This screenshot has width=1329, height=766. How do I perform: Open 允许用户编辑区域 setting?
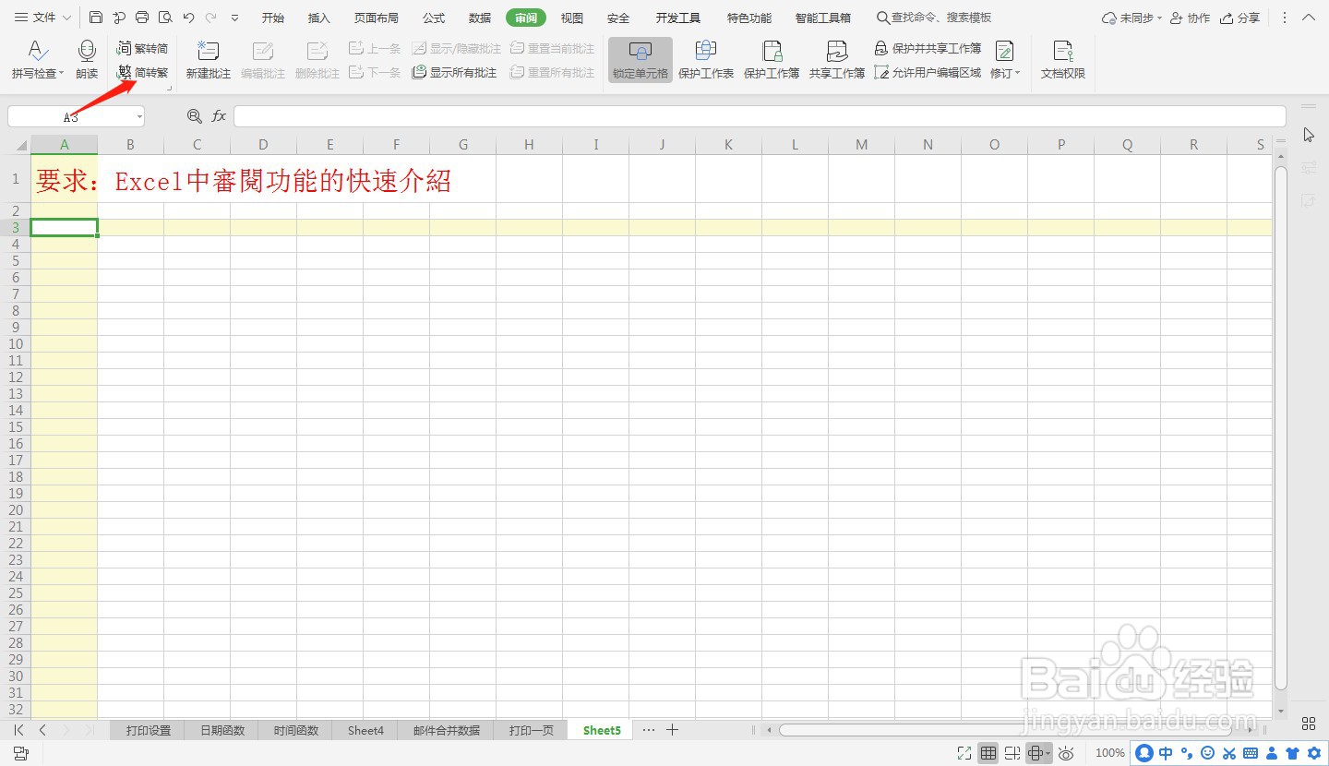(928, 72)
